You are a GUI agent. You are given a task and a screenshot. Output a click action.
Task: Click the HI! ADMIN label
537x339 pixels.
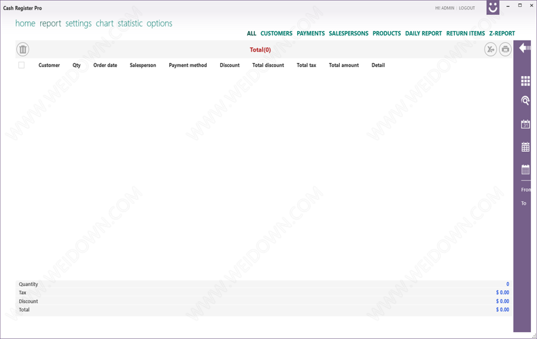click(445, 8)
